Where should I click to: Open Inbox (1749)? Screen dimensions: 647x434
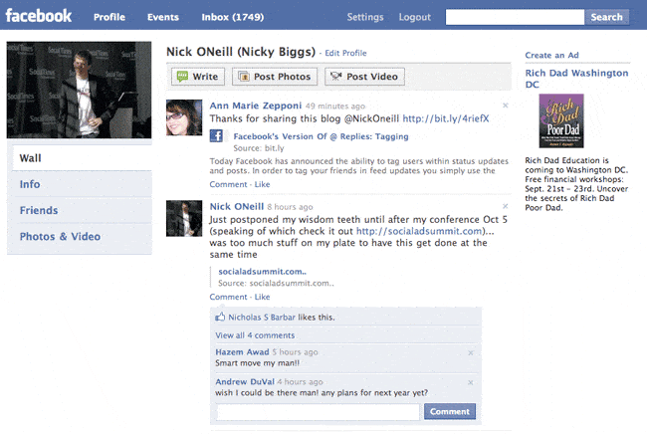(x=233, y=17)
